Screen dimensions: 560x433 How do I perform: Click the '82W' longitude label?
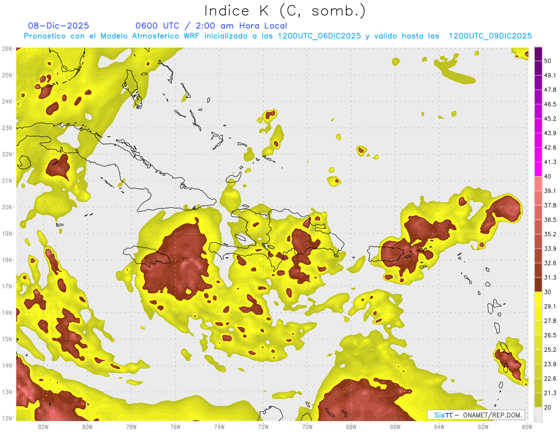point(43,426)
